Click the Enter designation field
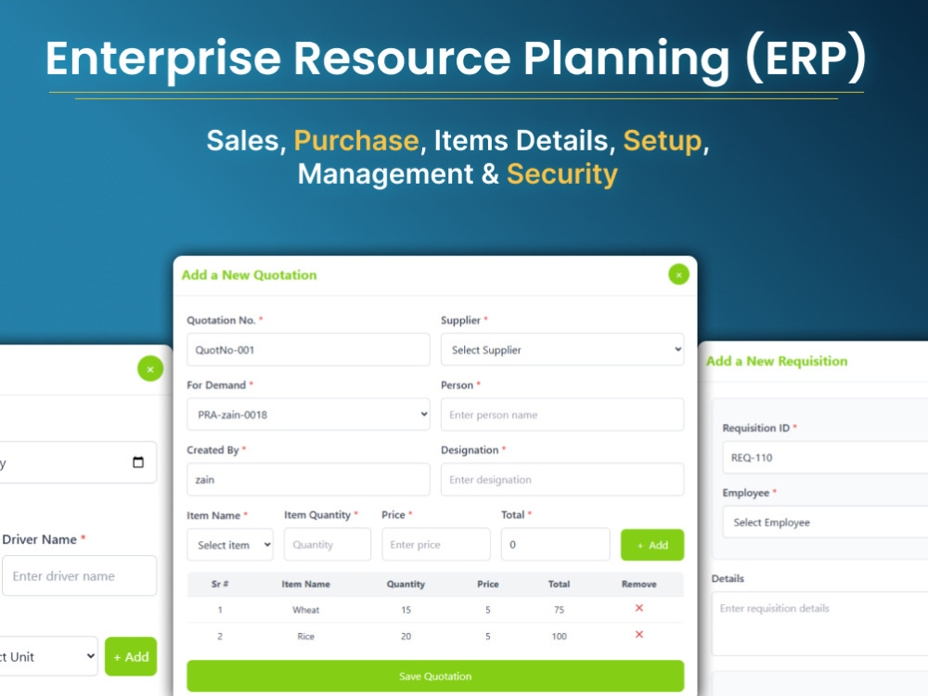 point(562,480)
